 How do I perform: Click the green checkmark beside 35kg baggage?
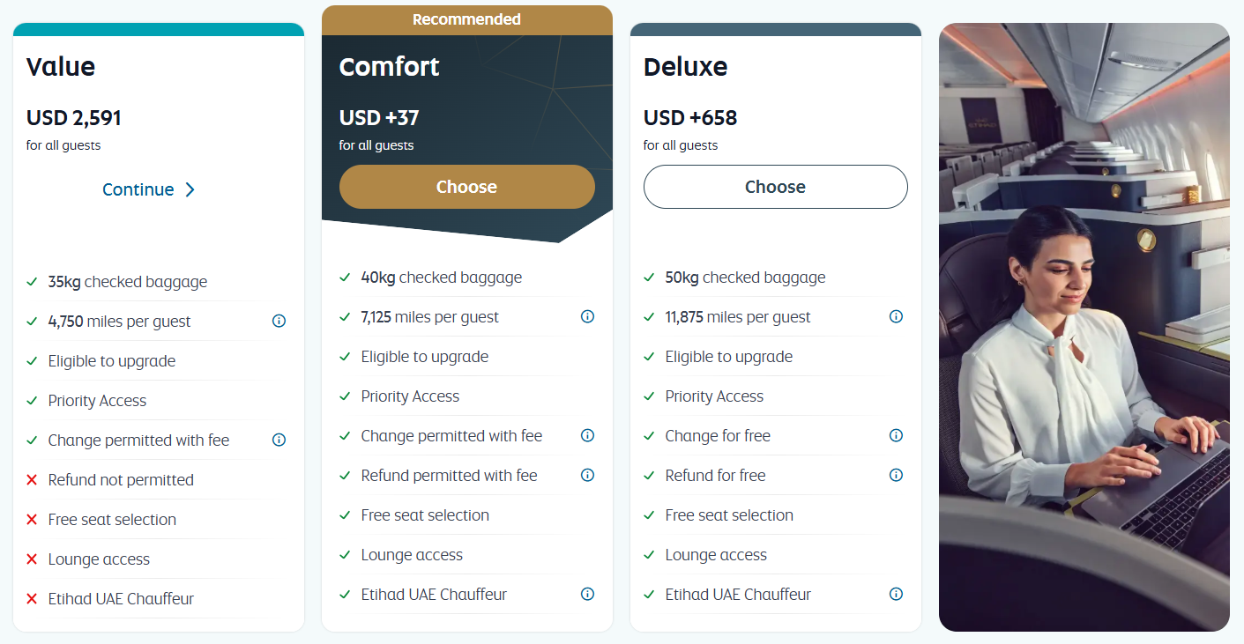[31, 281]
